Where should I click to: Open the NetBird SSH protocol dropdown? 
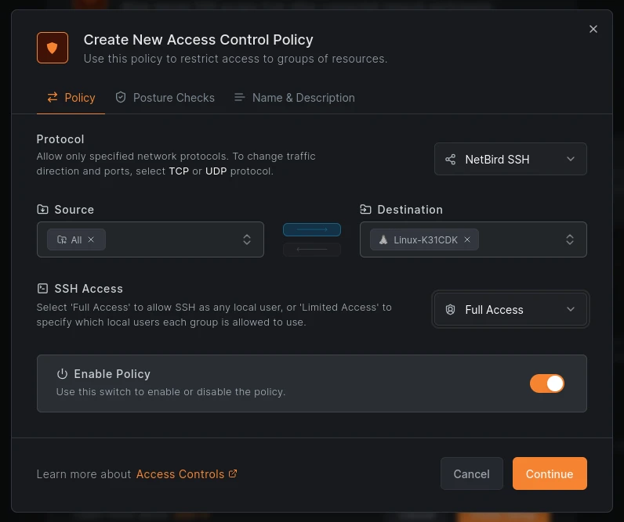tap(510, 159)
